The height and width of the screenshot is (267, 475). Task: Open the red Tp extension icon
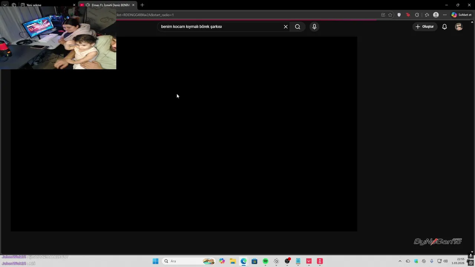408,15
